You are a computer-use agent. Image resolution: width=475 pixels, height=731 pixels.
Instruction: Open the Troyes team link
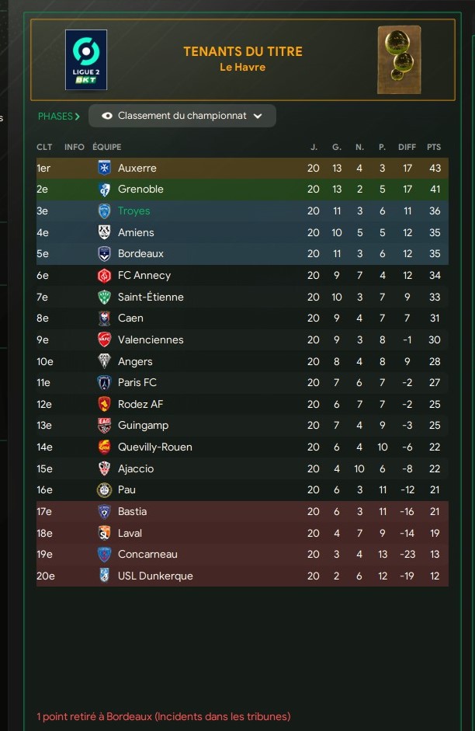(x=133, y=211)
